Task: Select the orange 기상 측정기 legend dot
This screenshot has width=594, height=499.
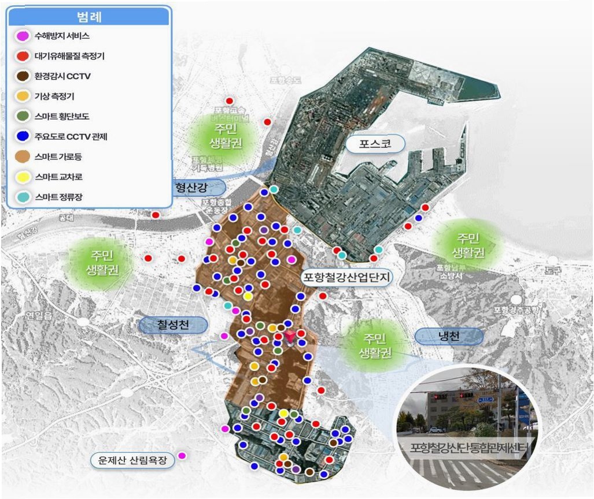Action: coord(23,96)
